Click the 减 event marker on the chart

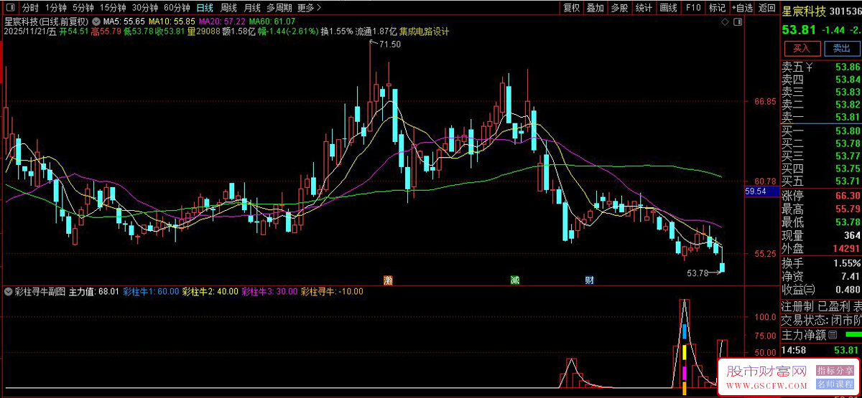[x=515, y=280]
